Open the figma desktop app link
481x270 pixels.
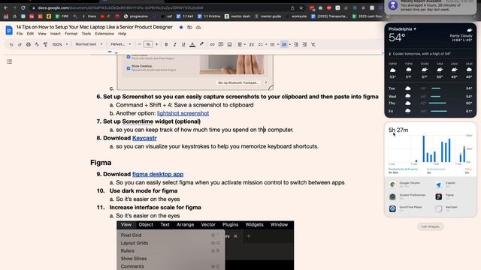click(x=158, y=174)
